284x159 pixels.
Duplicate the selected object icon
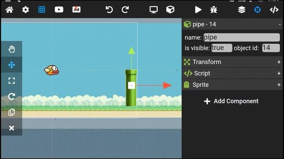pos(12,112)
